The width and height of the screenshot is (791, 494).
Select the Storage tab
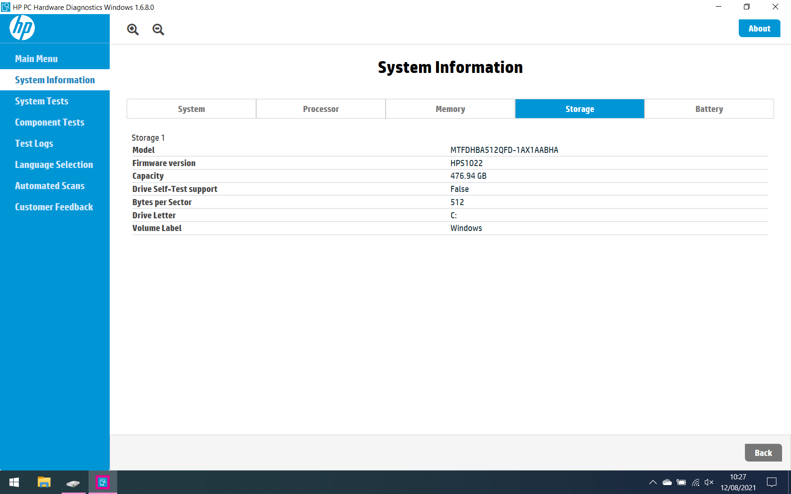coord(580,109)
